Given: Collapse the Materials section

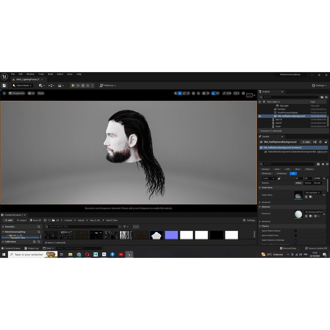Looking at the screenshot, I should (260, 207).
